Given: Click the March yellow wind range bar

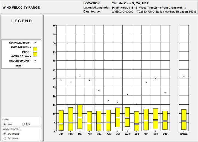Looking at the screenshot, I should click(x=80, y=117).
